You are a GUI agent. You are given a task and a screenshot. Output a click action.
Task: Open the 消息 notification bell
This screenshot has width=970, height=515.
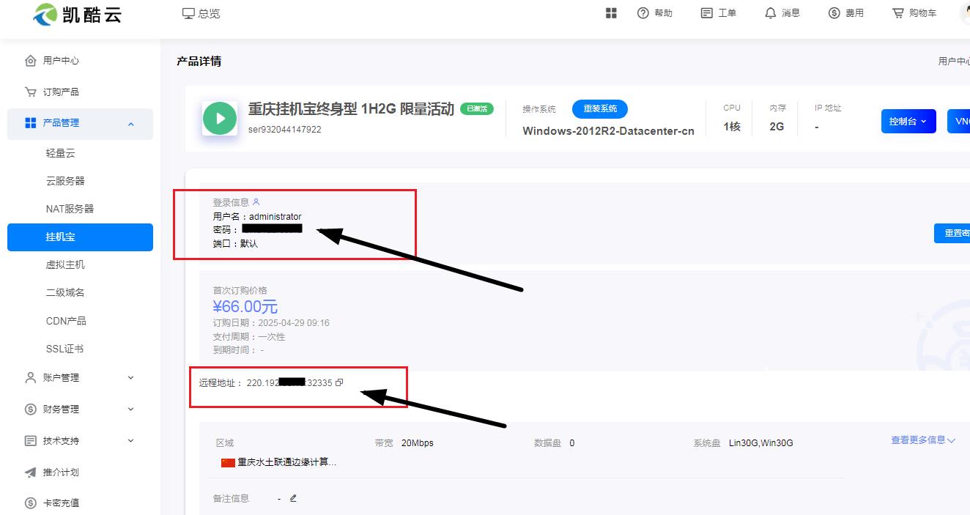782,13
